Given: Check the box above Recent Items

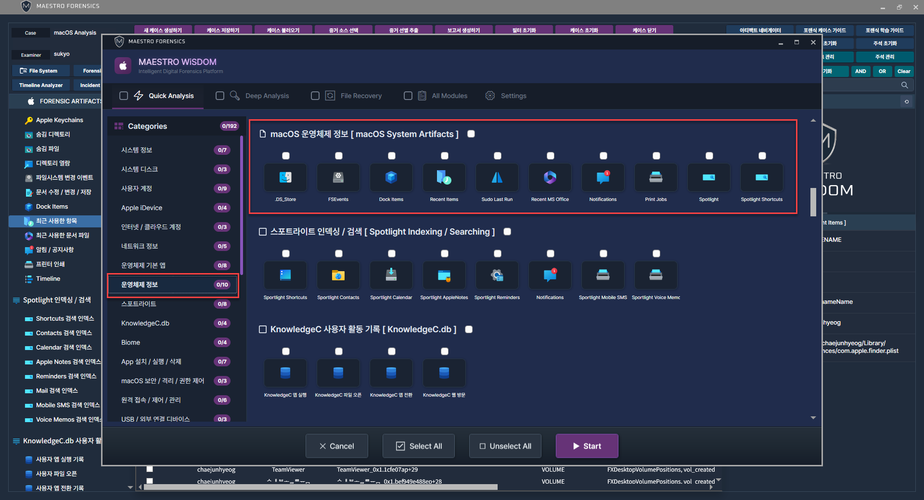Looking at the screenshot, I should [445, 156].
